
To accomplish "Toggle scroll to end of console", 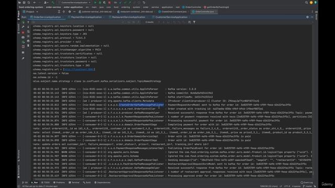I will click(28, 36).
